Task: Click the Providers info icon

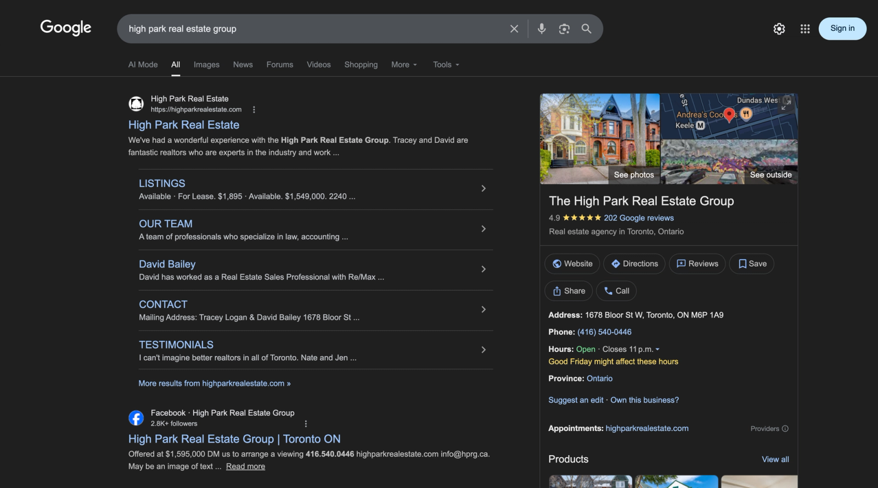Action: (785, 429)
